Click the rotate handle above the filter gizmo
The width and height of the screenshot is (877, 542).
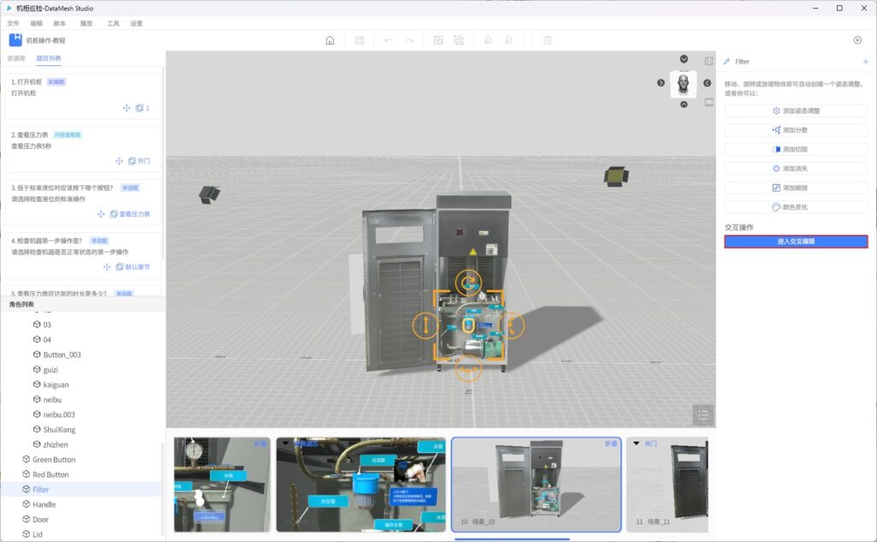(468, 282)
